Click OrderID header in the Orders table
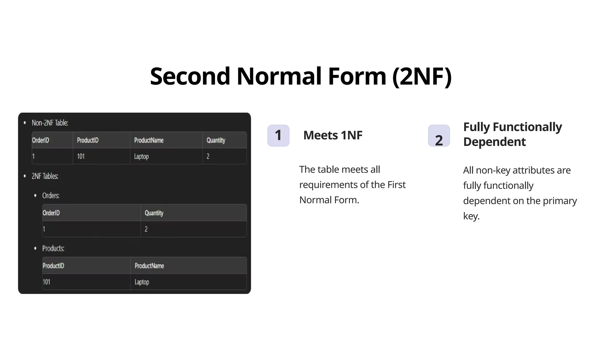The height and width of the screenshot is (346, 616). pyautogui.click(x=51, y=213)
